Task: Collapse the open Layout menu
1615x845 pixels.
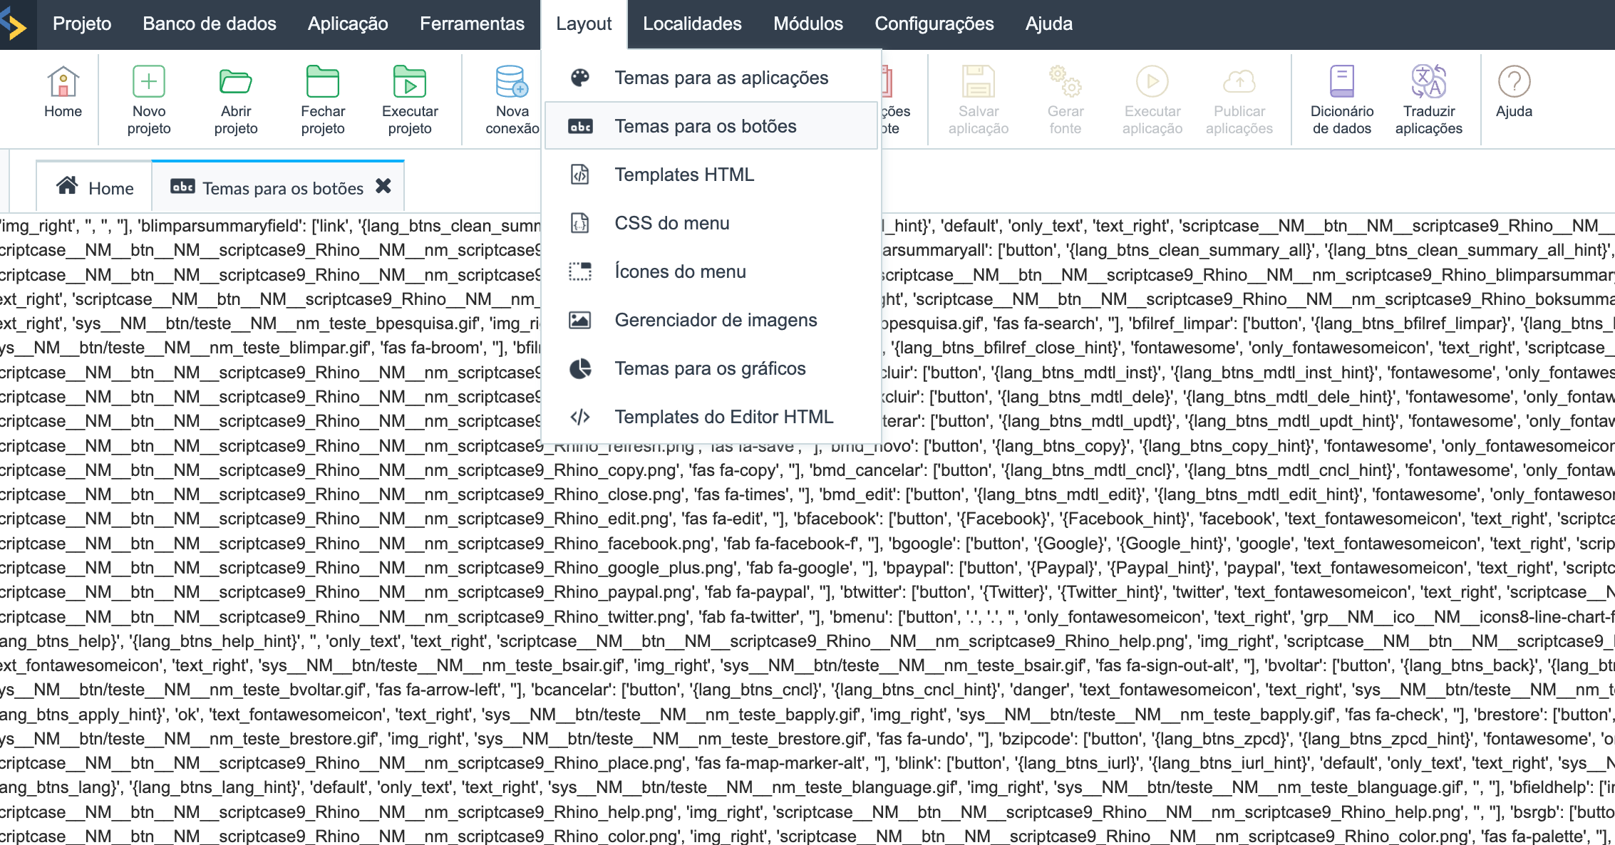Action: tap(584, 24)
